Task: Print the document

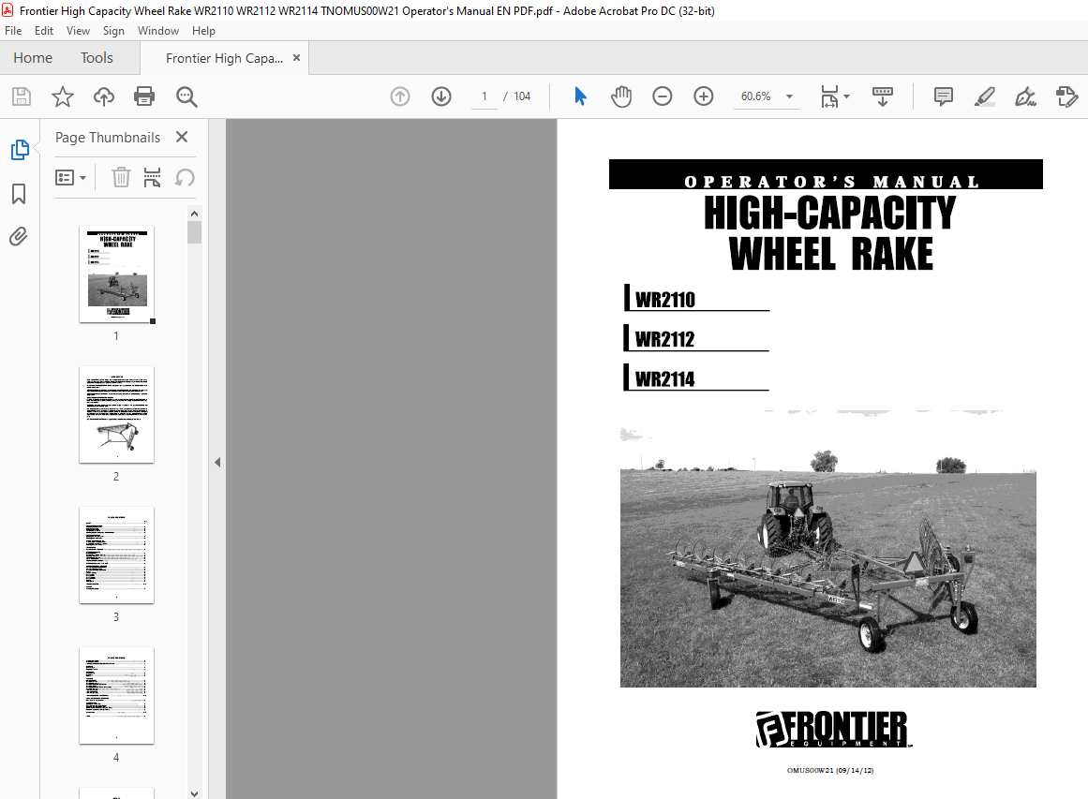Action: tap(144, 96)
